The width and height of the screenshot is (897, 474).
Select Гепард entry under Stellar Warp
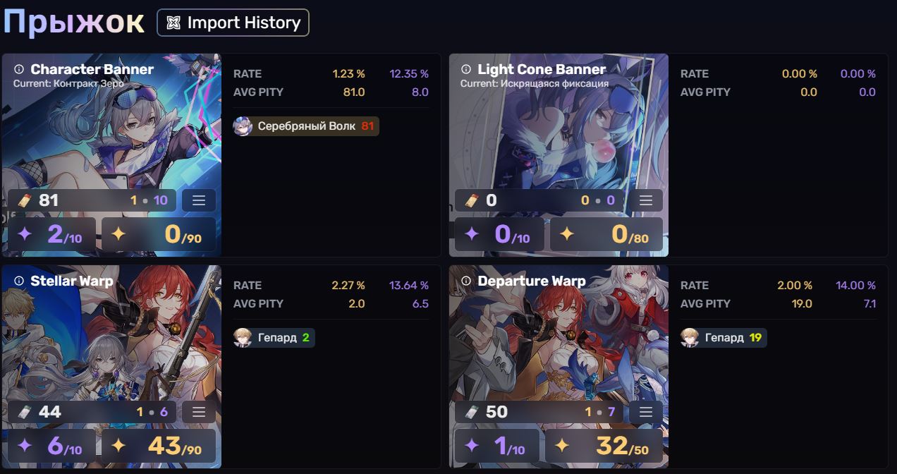click(x=274, y=338)
